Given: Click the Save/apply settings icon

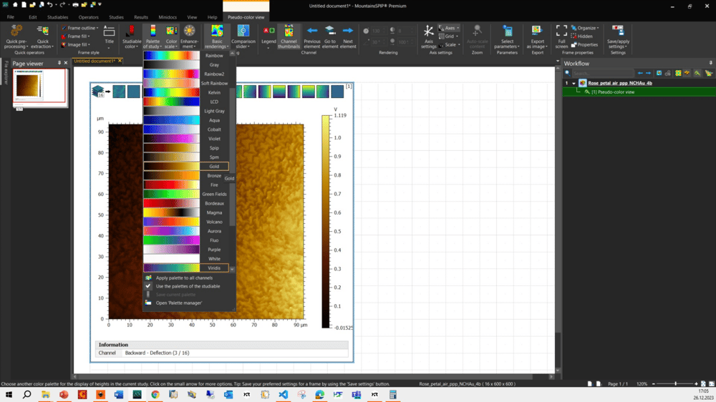Looking at the screenshot, I should coord(618,31).
